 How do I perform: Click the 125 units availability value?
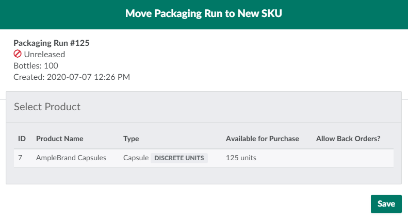pos(241,158)
